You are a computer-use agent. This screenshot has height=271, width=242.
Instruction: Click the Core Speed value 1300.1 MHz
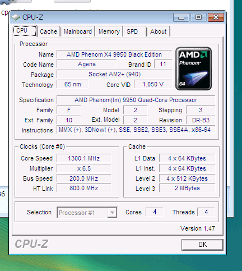point(84,158)
